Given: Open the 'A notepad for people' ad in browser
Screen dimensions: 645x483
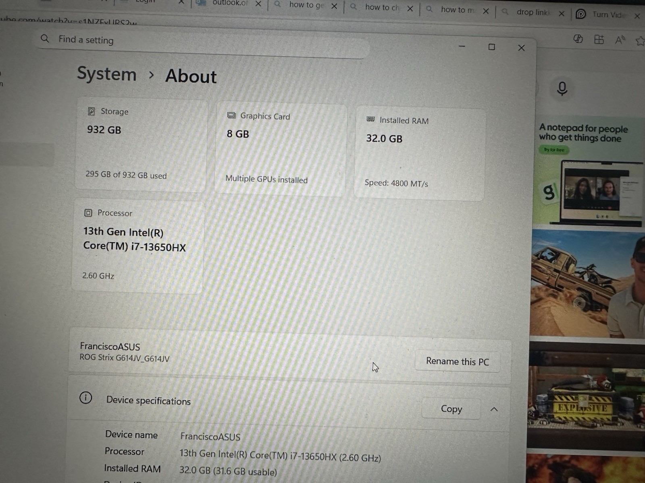Looking at the screenshot, I should 589,172.
